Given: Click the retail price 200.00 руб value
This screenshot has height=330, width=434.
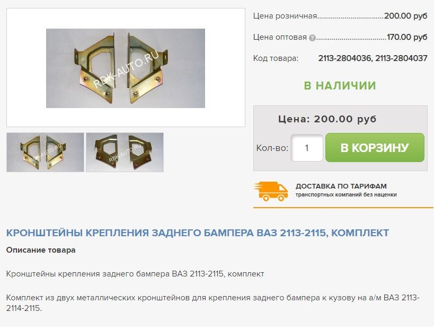Looking at the screenshot, I should pyautogui.click(x=405, y=16).
